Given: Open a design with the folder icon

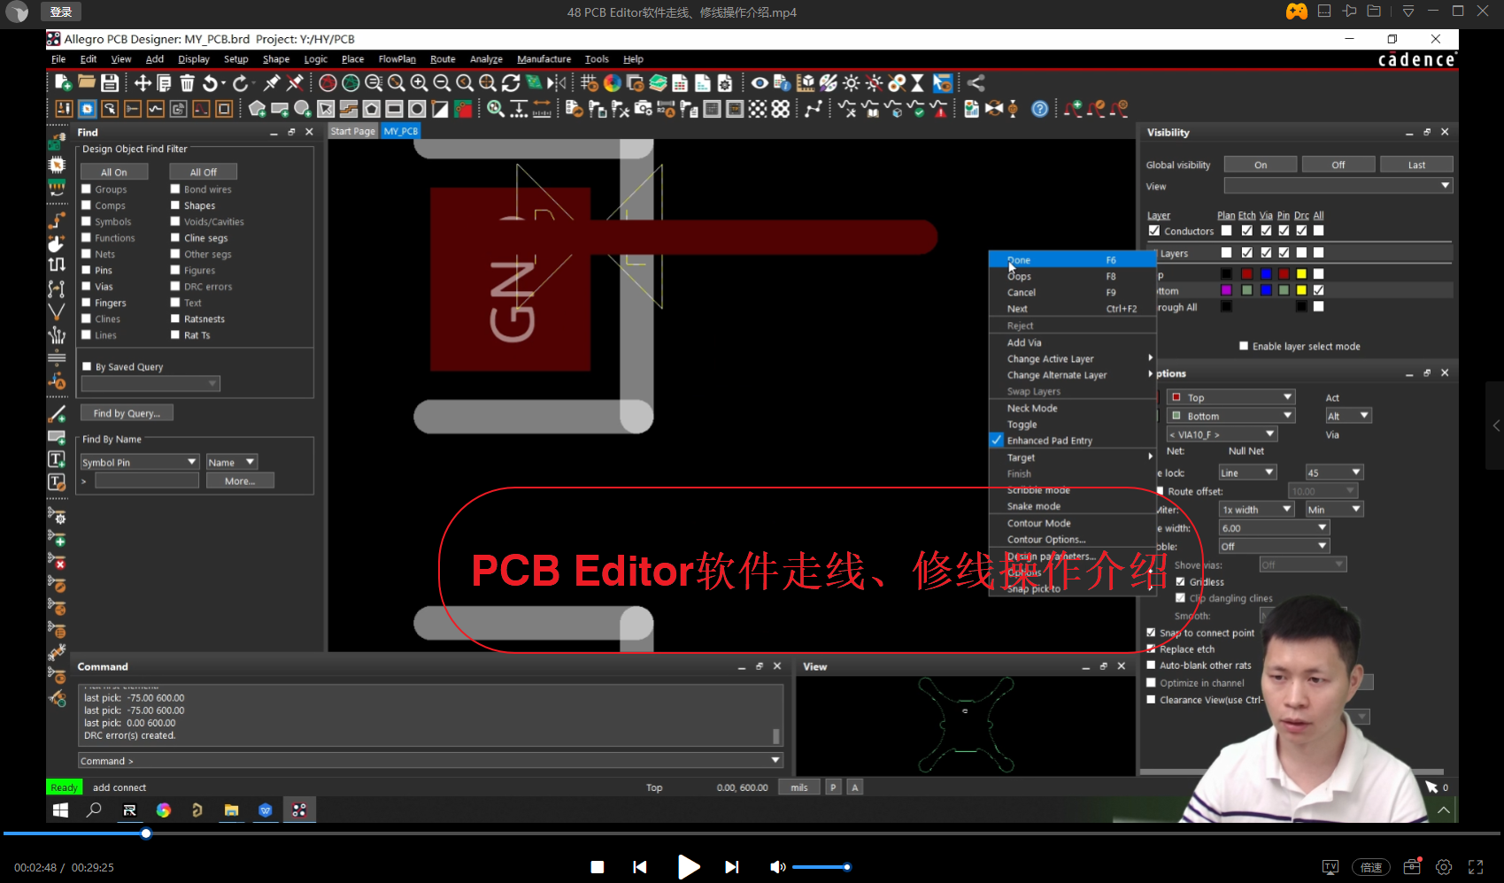Looking at the screenshot, I should tap(86, 82).
